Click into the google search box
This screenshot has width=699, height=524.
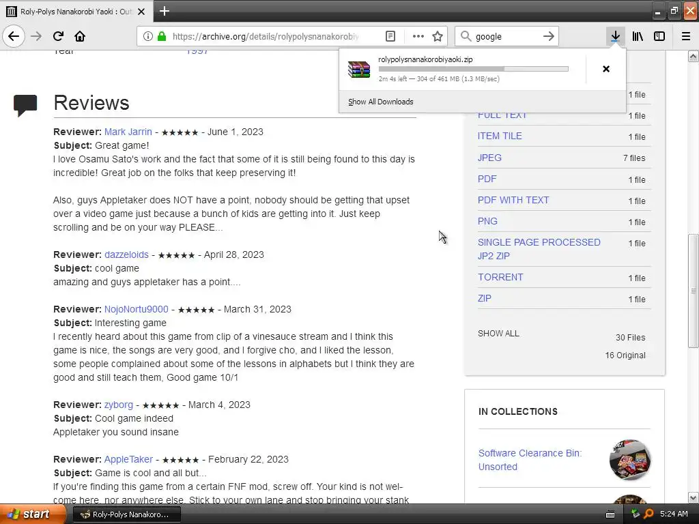click(x=506, y=36)
